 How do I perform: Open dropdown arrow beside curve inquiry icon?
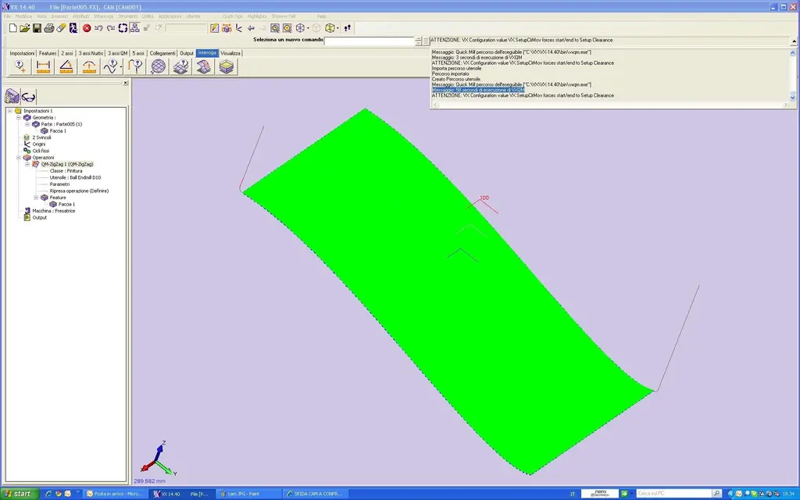coord(121,67)
